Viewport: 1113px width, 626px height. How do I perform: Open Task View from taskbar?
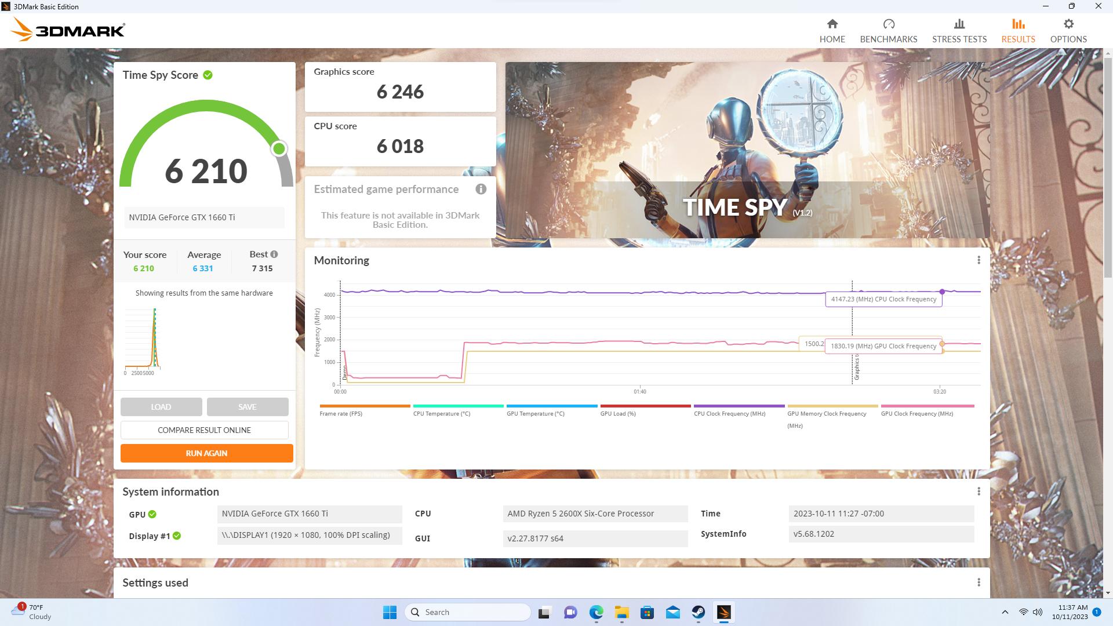[x=544, y=612]
